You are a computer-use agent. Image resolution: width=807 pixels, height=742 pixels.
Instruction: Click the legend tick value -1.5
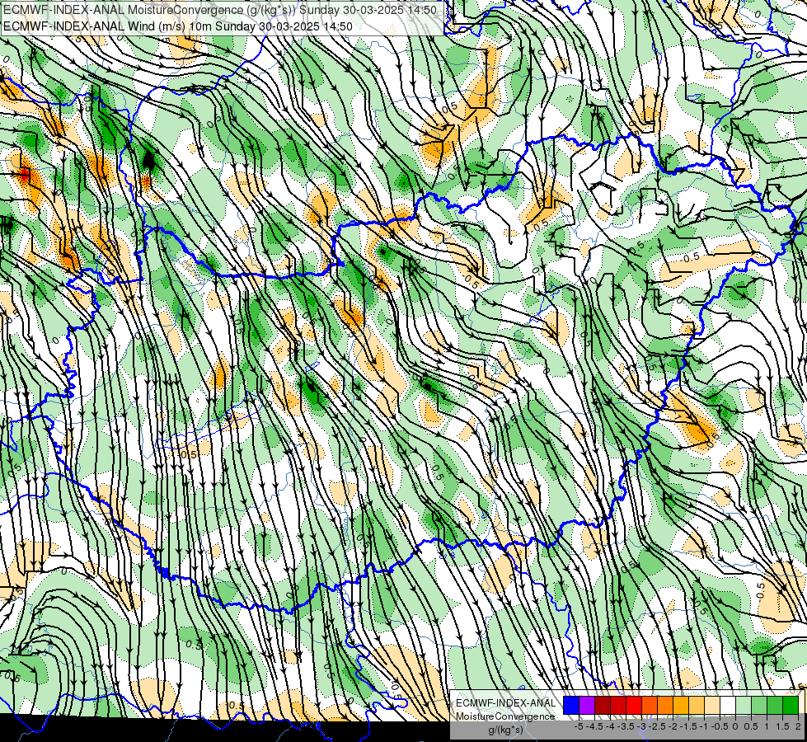pos(689,726)
